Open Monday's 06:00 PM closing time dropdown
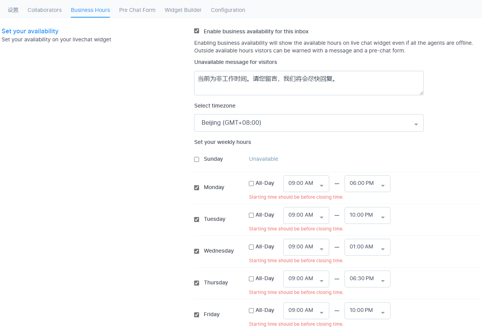The image size is (482, 328). [x=367, y=183]
